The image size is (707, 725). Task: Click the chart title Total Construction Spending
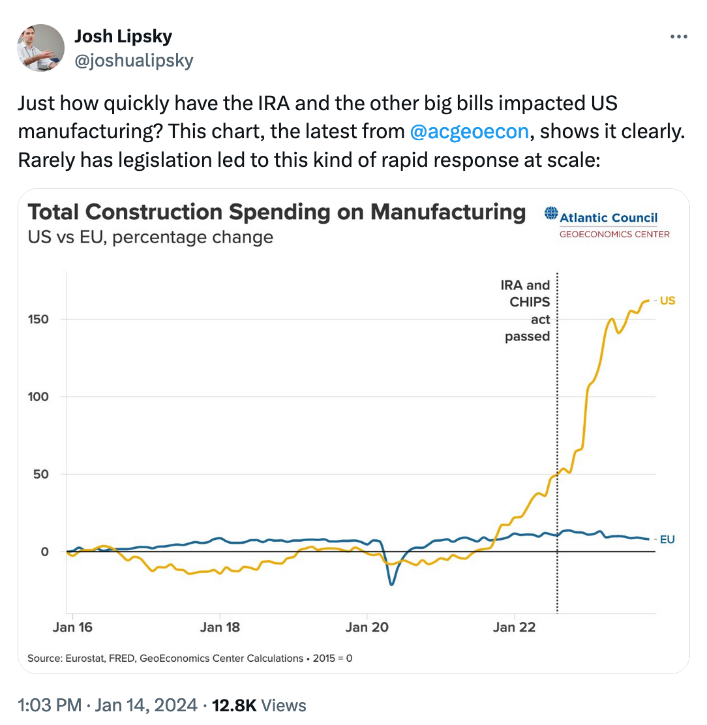click(x=277, y=212)
